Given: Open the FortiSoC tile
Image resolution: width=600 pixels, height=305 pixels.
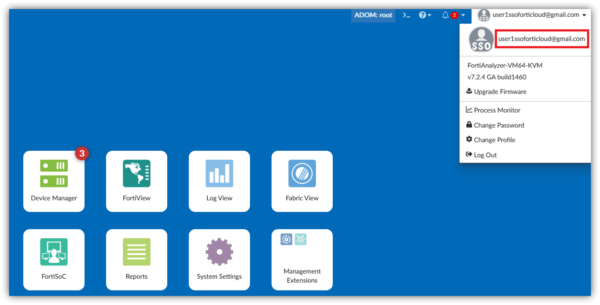Looking at the screenshot, I should (x=54, y=260).
